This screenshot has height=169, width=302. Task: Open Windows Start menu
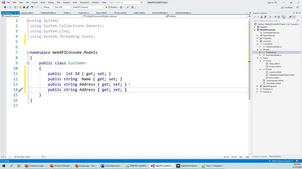[x=3, y=166]
